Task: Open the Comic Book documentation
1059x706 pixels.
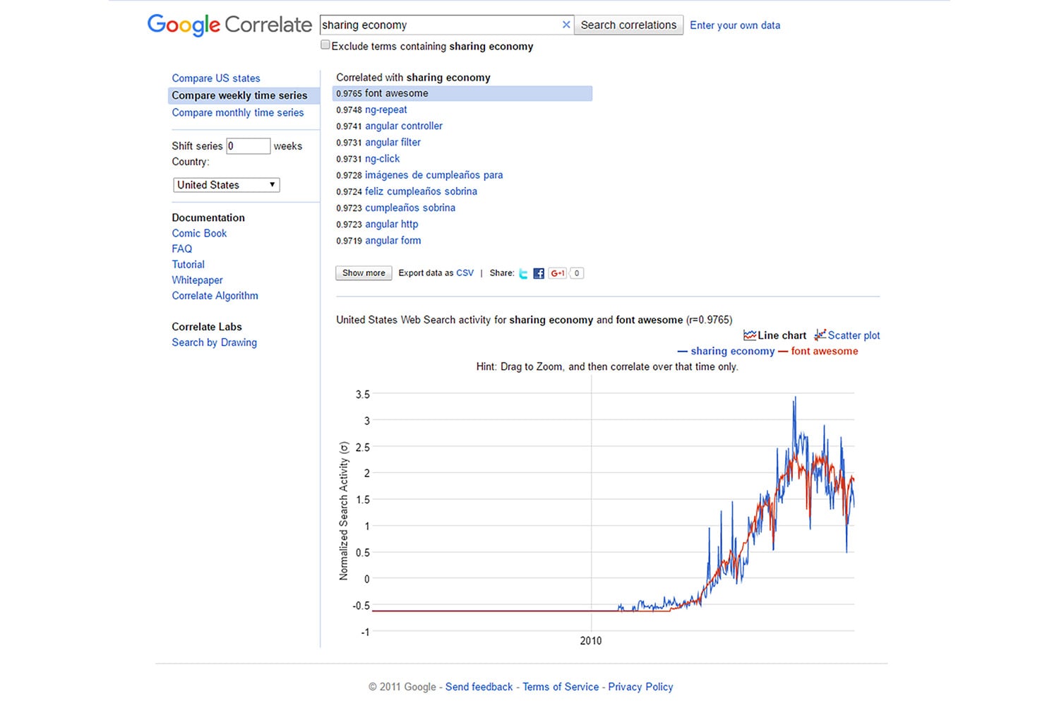Action: click(x=199, y=234)
